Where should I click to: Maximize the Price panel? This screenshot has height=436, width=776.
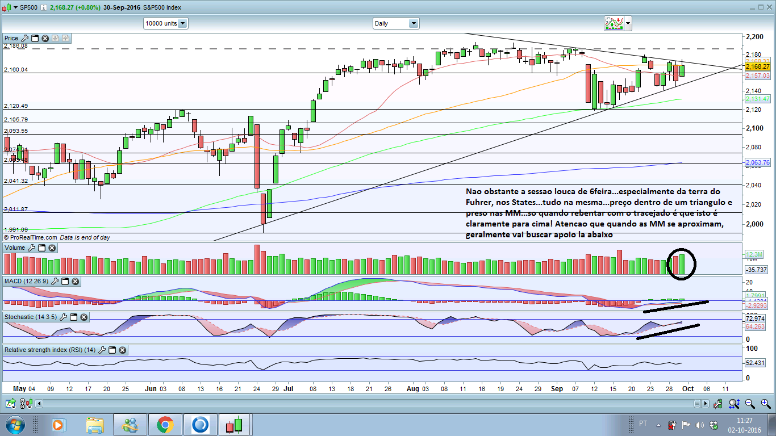(x=35, y=38)
